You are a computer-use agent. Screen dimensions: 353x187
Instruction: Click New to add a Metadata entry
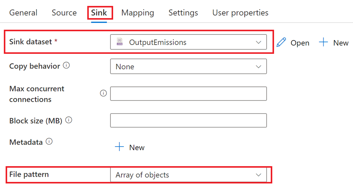(x=137, y=148)
